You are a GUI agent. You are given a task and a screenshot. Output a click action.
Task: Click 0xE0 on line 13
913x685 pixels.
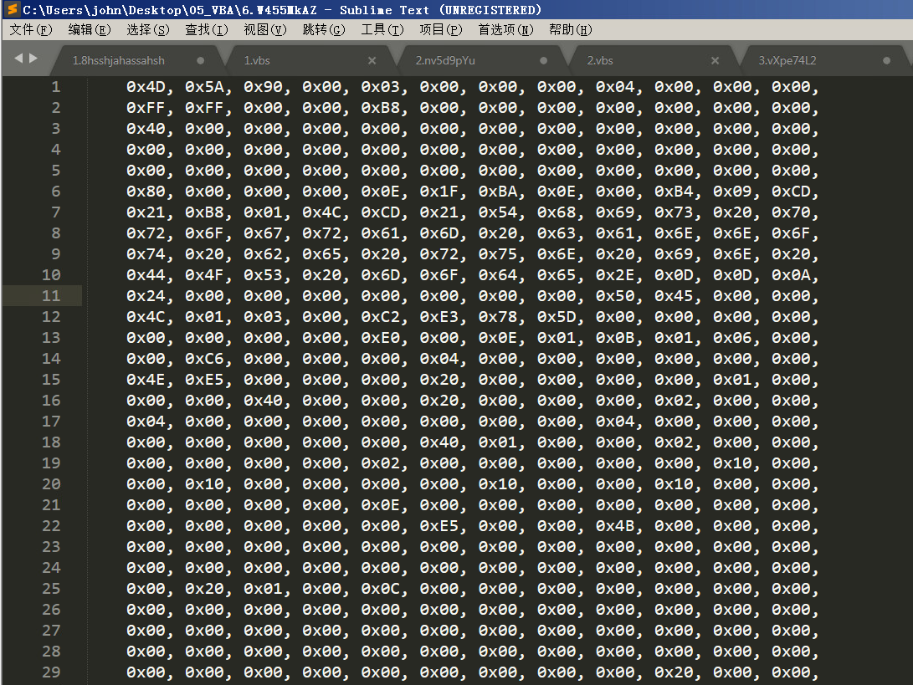tap(381, 338)
